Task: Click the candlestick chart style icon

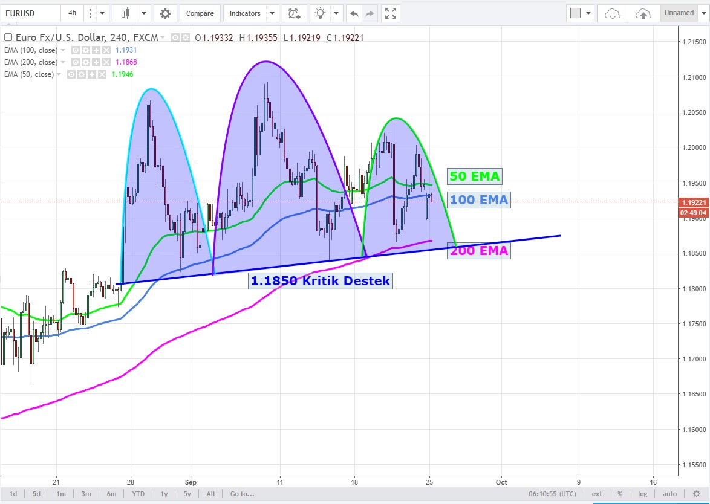Action: [x=125, y=13]
